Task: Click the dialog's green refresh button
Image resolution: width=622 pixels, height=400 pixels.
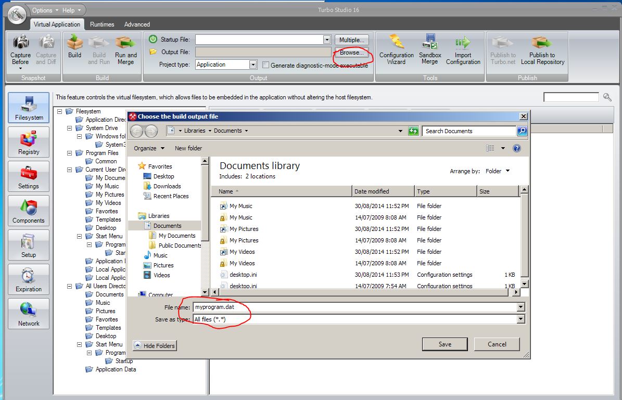Action: (413, 131)
